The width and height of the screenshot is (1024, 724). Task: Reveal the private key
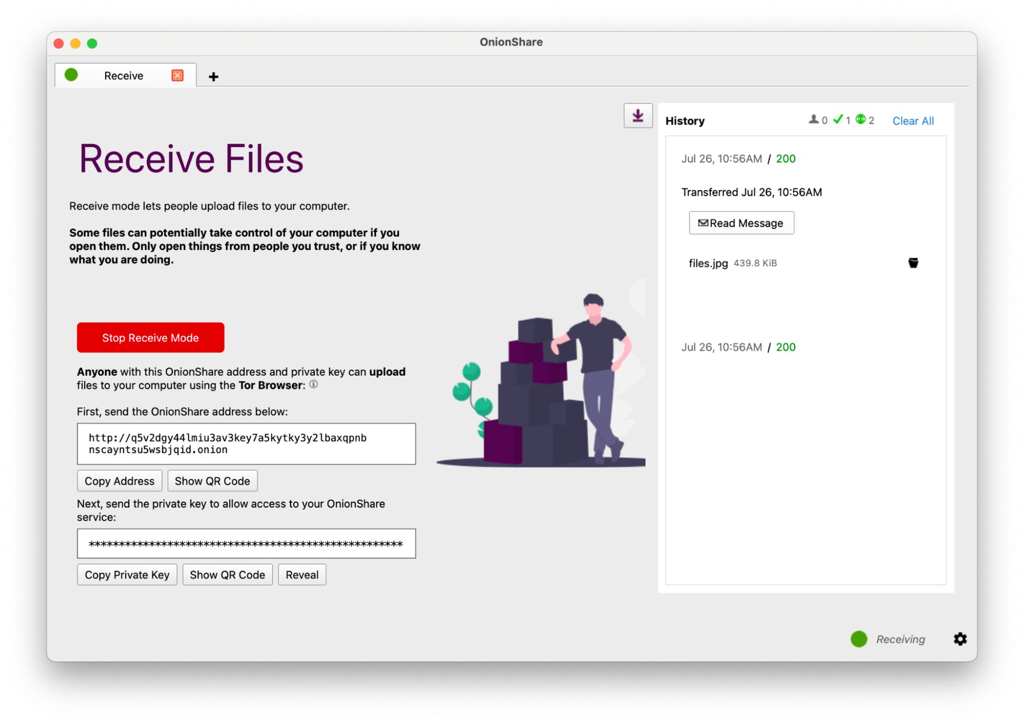302,575
